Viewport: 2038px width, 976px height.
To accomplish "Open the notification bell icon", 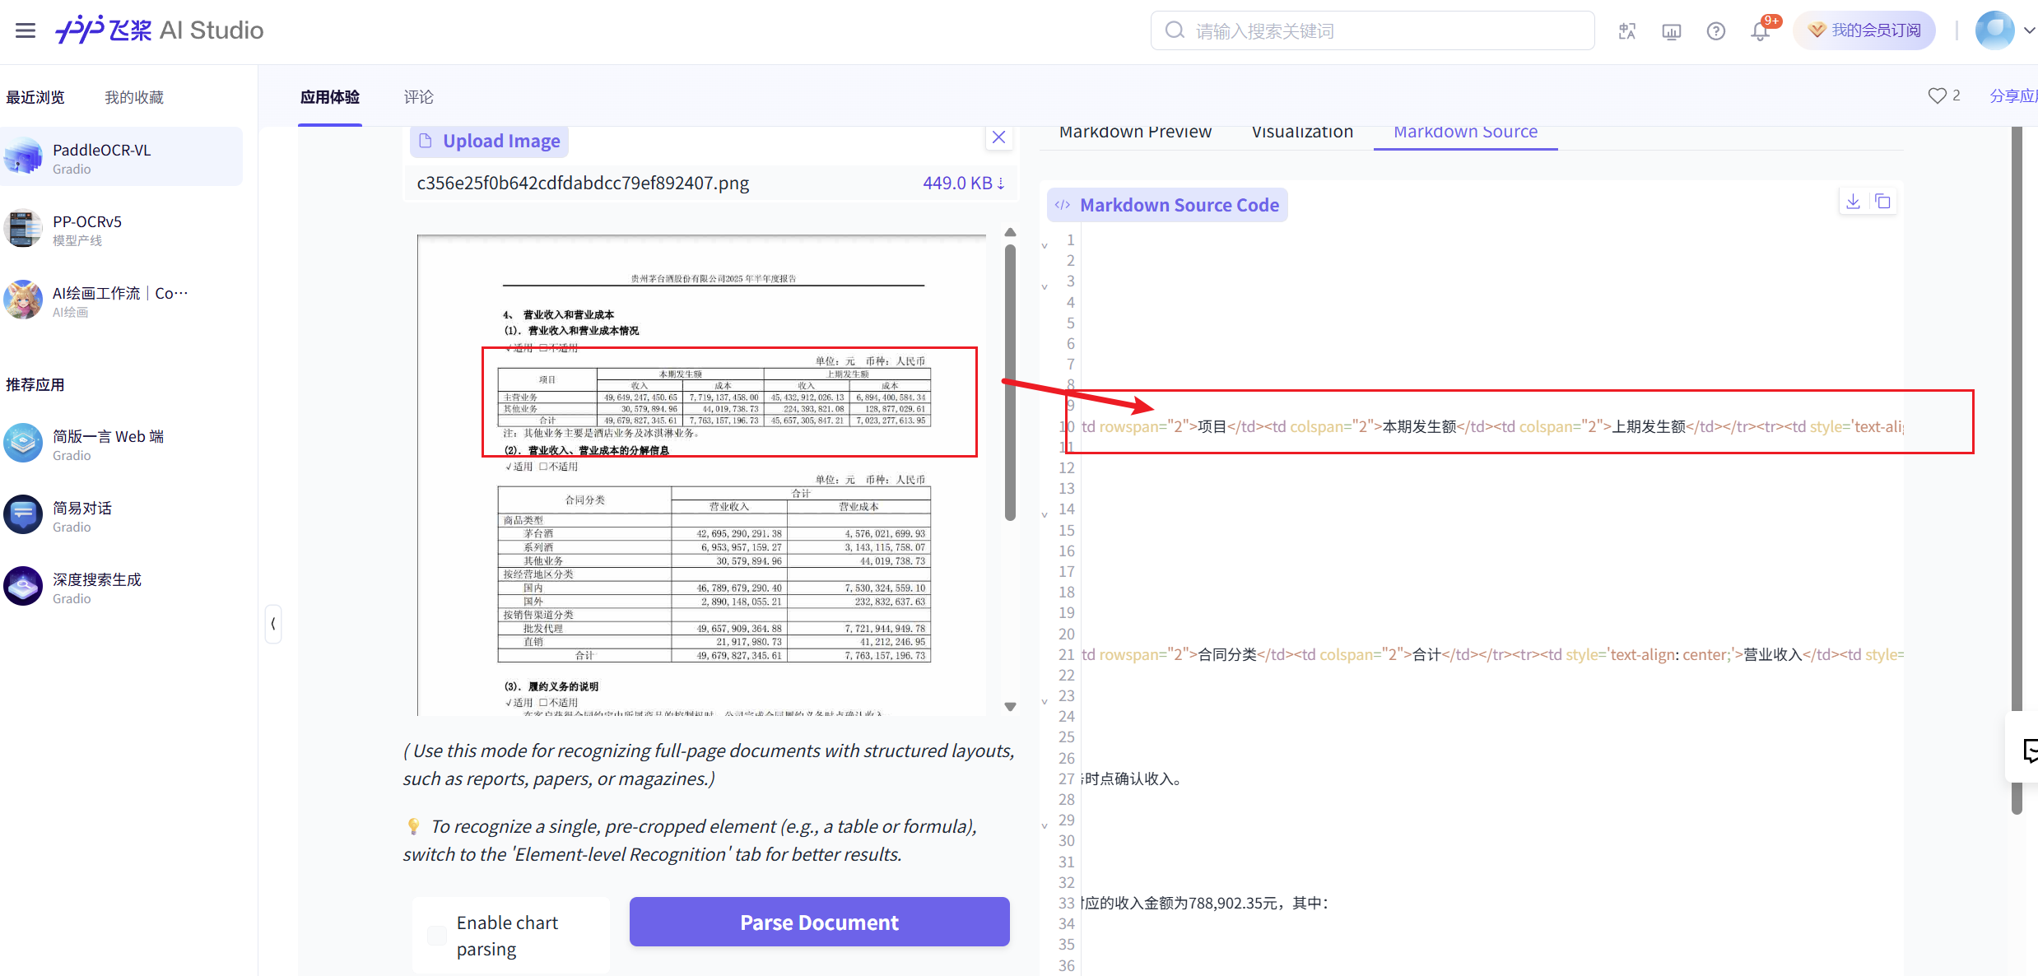I will coord(1760,31).
